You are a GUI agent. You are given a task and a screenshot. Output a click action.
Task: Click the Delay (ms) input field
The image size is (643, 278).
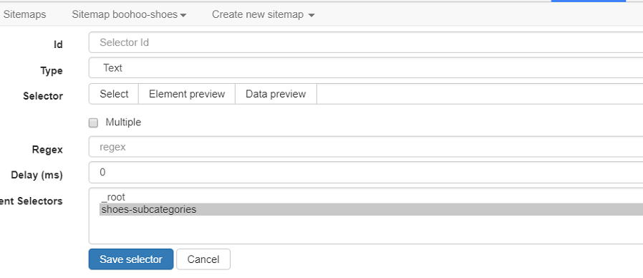pos(366,173)
